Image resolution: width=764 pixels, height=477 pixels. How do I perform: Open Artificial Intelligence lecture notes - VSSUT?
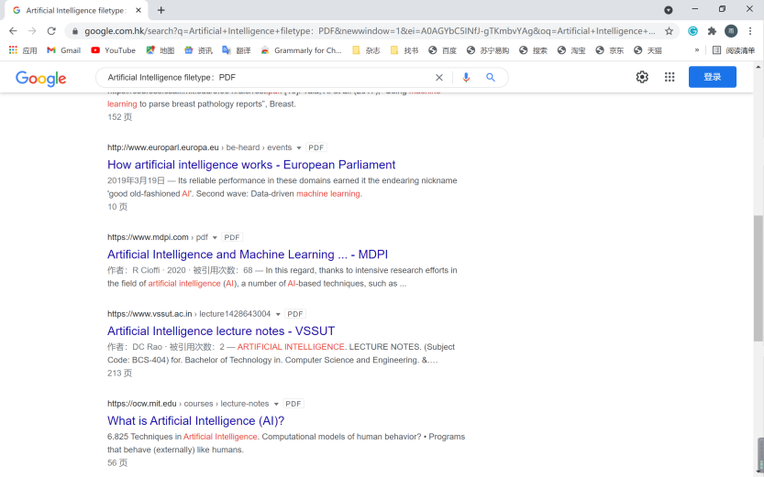point(221,331)
